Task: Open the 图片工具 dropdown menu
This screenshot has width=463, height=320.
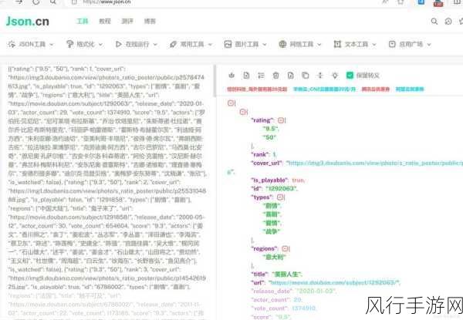Action: coord(245,44)
